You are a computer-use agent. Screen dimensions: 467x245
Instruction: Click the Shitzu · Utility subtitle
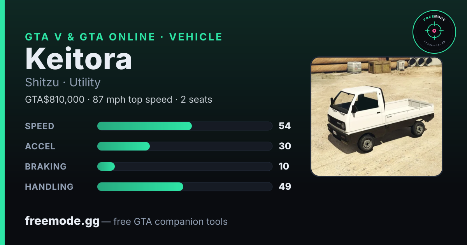pos(63,82)
